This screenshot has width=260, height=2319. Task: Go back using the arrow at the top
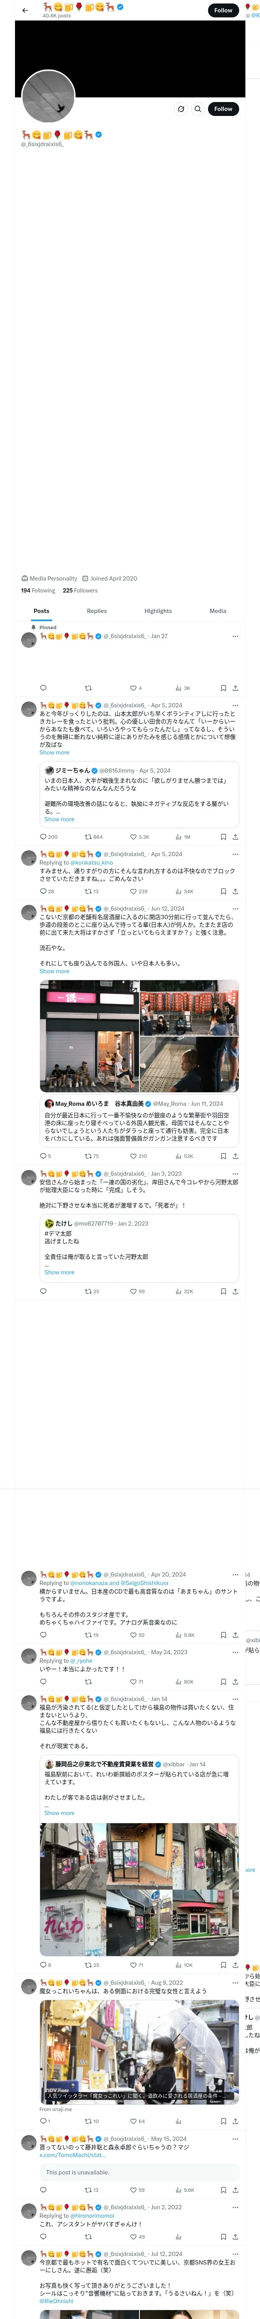point(25,11)
